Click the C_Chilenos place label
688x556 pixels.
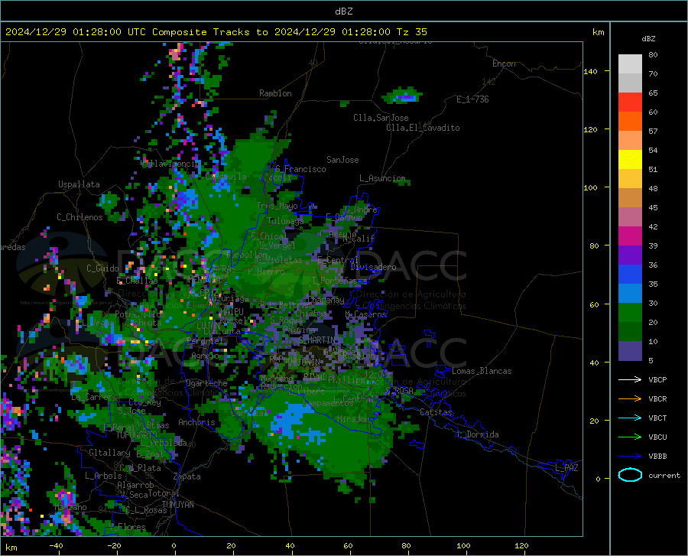pos(80,217)
